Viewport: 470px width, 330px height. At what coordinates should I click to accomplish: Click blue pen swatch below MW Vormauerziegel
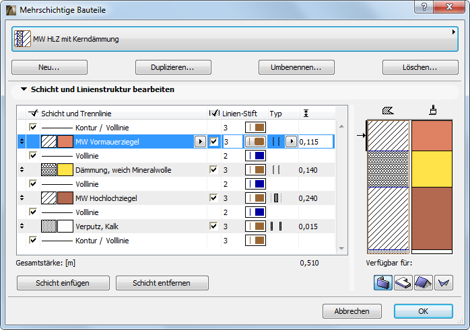(x=255, y=155)
